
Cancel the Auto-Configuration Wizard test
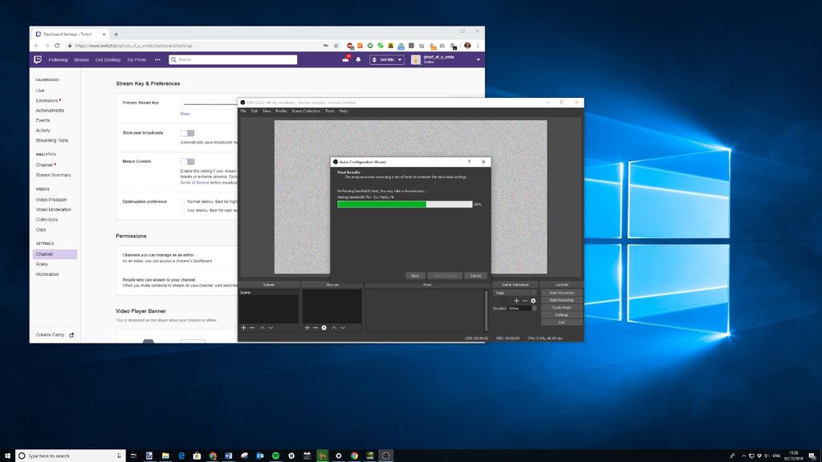tap(475, 275)
